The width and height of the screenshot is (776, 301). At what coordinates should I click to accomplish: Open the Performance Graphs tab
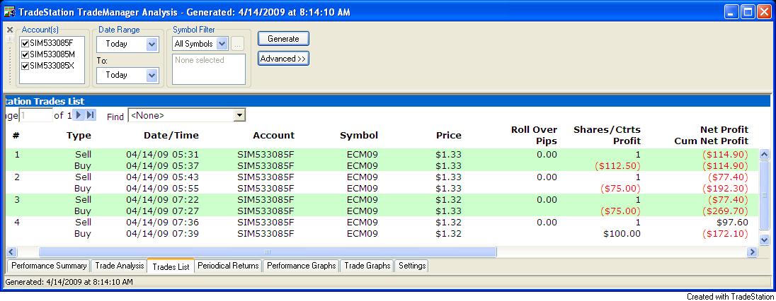(x=301, y=266)
